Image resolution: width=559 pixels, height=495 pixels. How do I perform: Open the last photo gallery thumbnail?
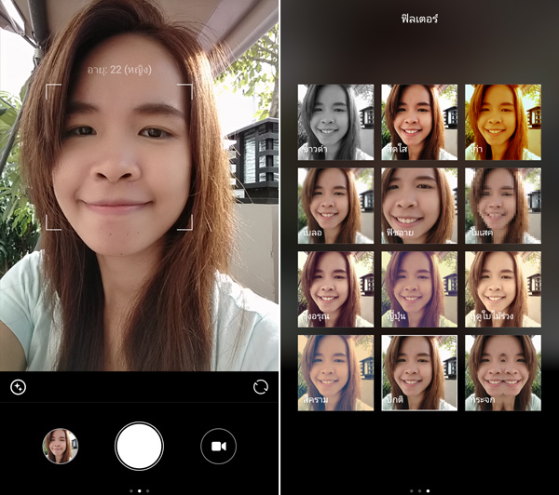pyautogui.click(x=61, y=447)
